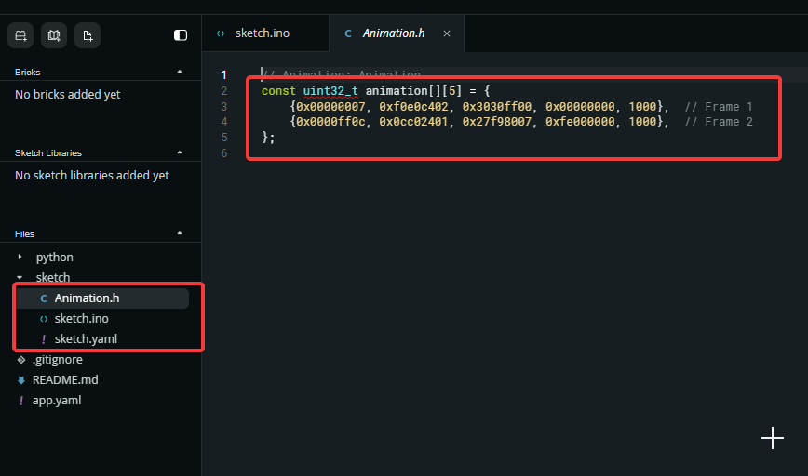Screen dimensions: 808x476
Task: Collapse the Bricks section
Action: point(180,72)
